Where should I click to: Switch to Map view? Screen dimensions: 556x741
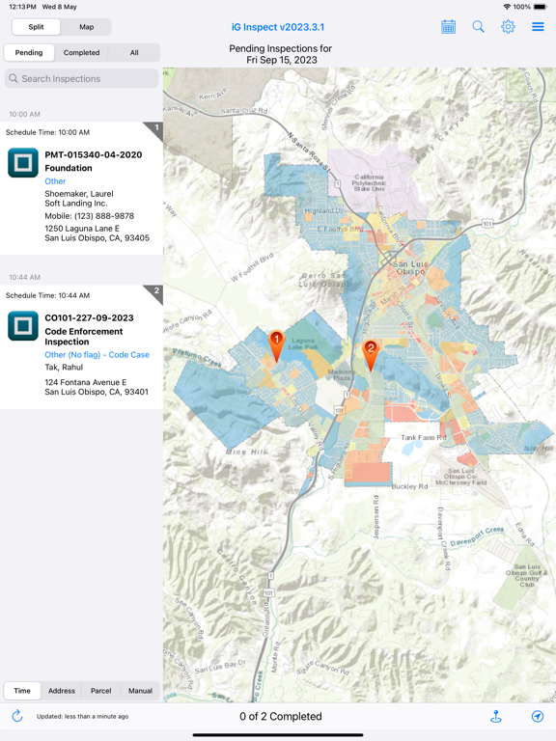[87, 27]
